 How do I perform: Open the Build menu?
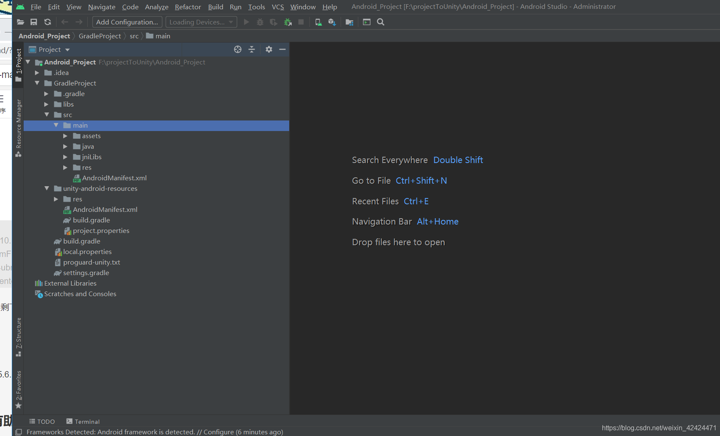tap(215, 7)
